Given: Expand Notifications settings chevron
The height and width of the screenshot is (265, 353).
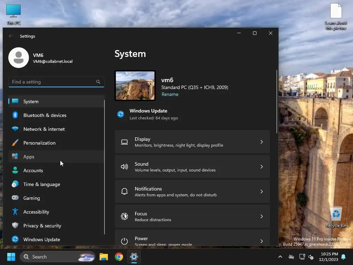Looking at the screenshot, I should [261, 191].
